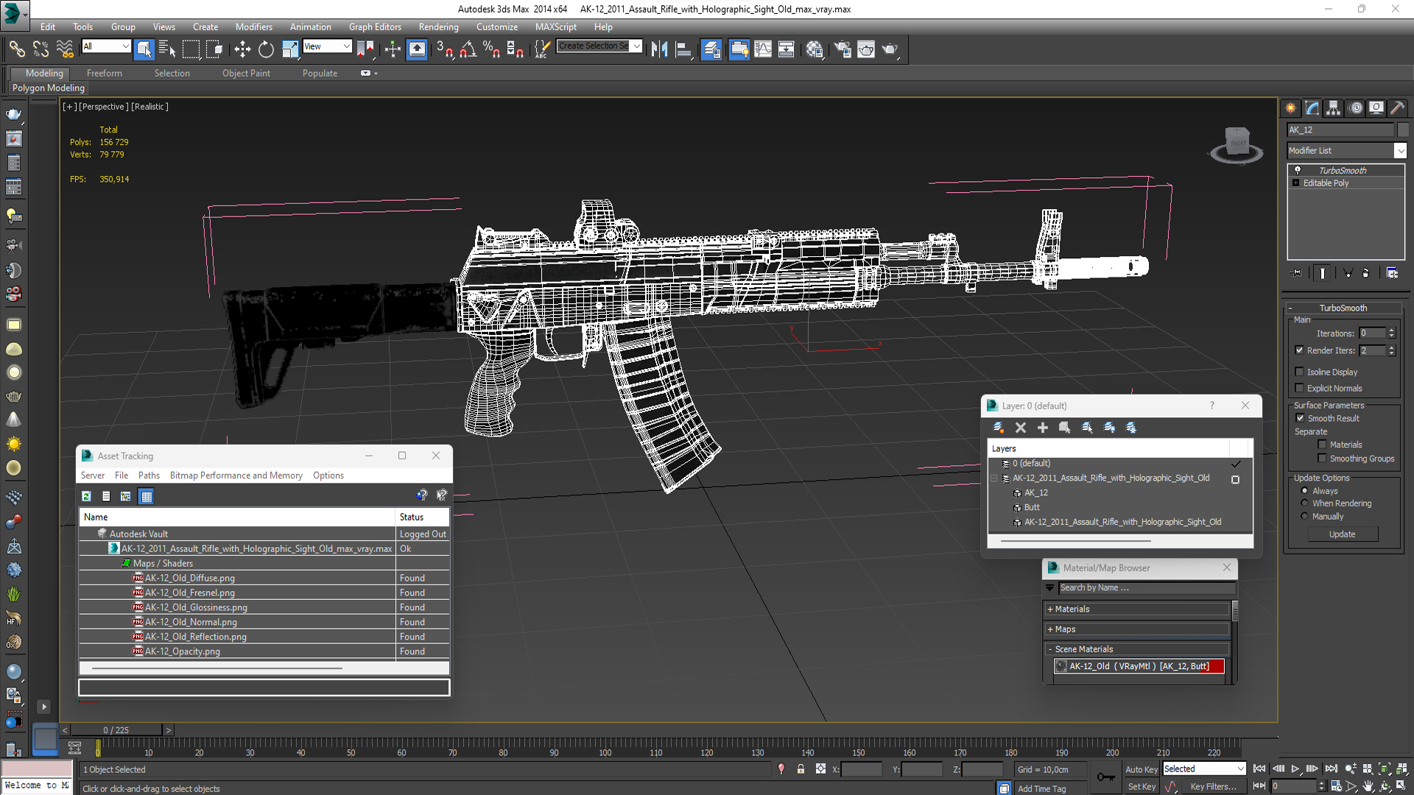Image resolution: width=1414 pixels, height=795 pixels.
Task: Select the Always update option
Action: point(1304,491)
